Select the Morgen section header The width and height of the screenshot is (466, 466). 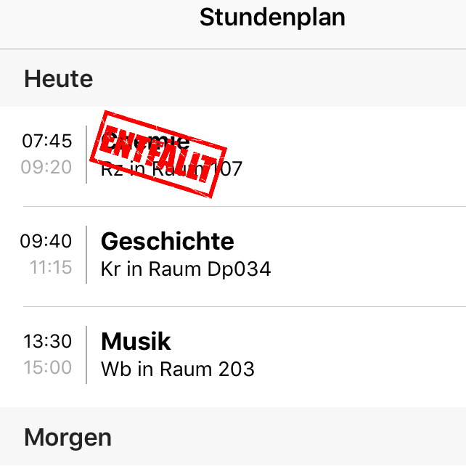pyautogui.click(x=68, y=437)
